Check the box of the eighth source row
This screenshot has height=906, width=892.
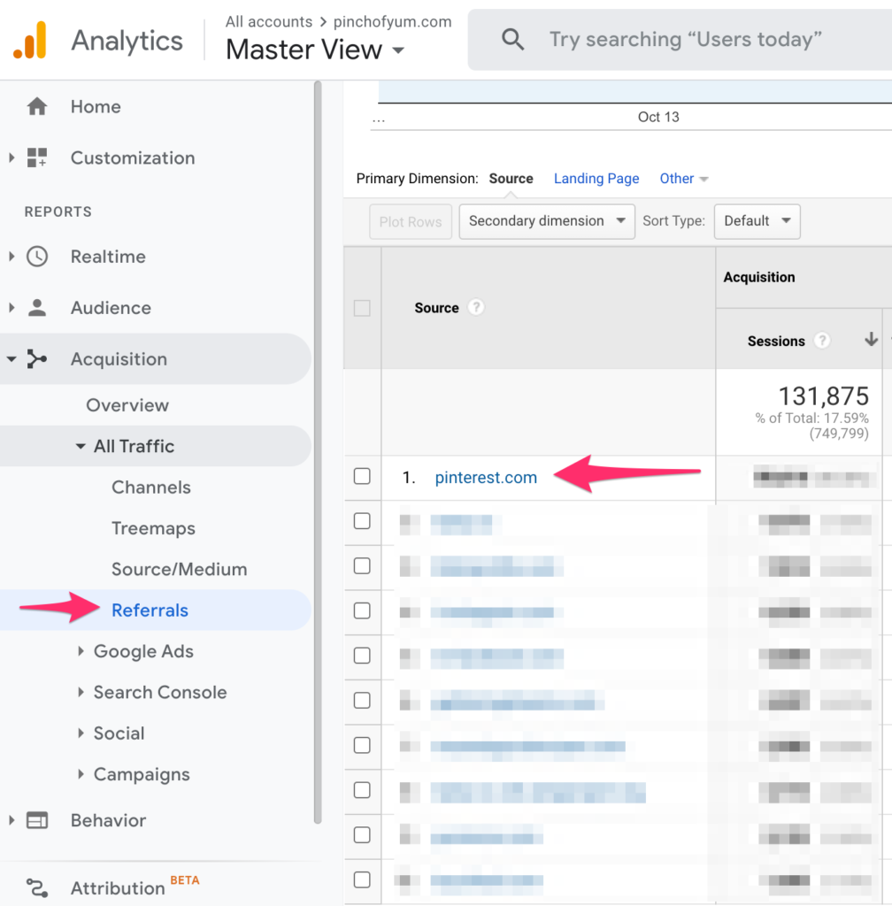362,790
